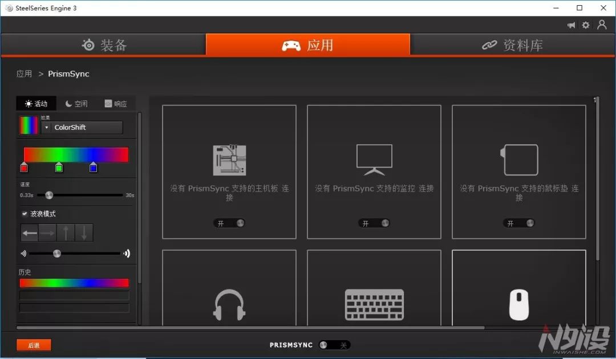The width and height of the screenshot is (616, 359).
Task: Switch to the 空闲 idle tab
Action: click(76, 104)
